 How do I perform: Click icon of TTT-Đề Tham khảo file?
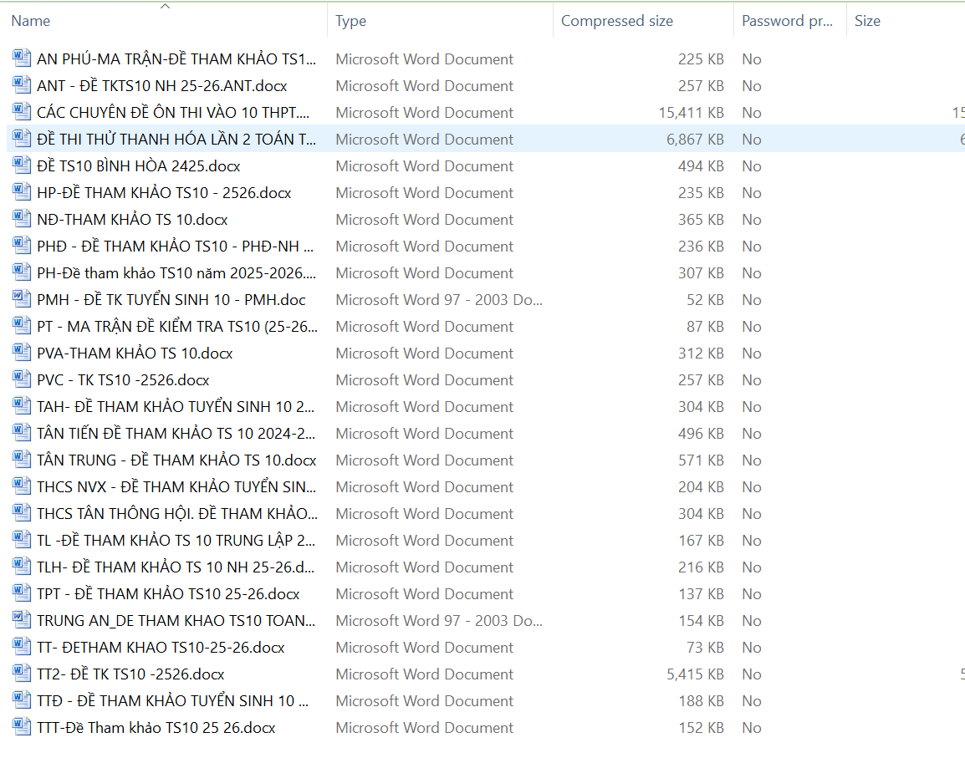coord(22,727)
